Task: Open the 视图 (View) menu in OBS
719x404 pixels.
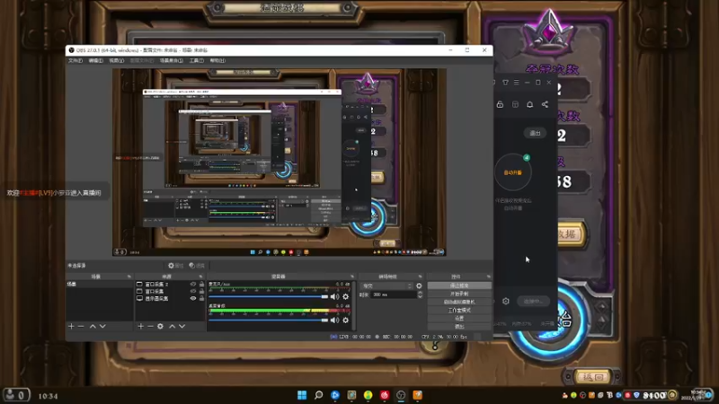Action: point(116,60)
